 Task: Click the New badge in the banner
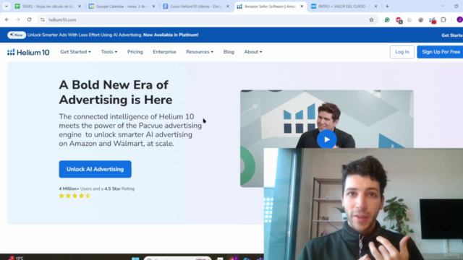[17, 35]
